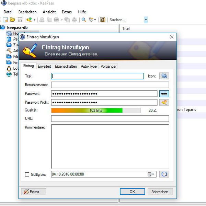206x206 pixels.
Task: Open the search box dropdown arrow
Action: coord(146,20)
